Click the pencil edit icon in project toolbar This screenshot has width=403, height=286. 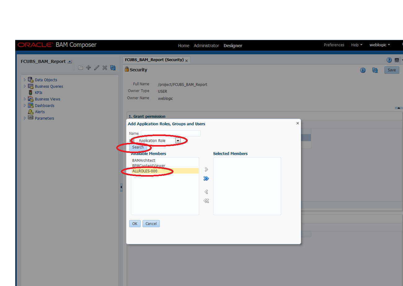[97, 68]
